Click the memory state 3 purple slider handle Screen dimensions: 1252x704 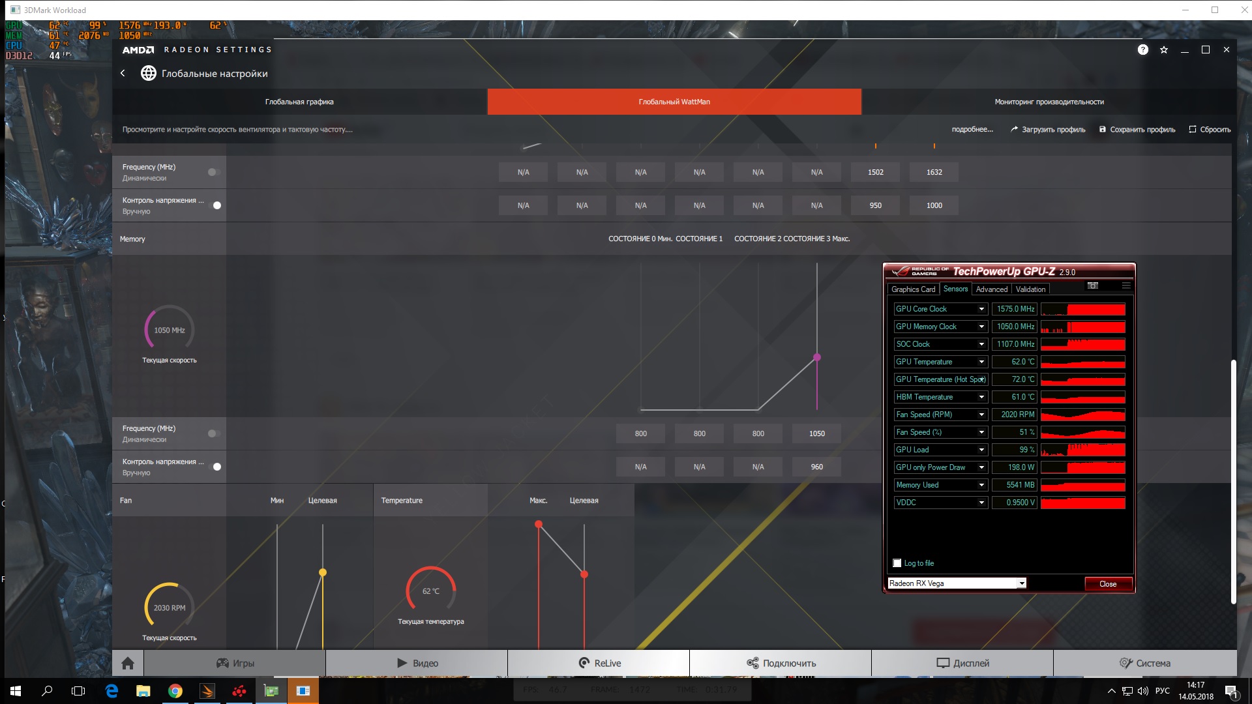coord(817,357)
